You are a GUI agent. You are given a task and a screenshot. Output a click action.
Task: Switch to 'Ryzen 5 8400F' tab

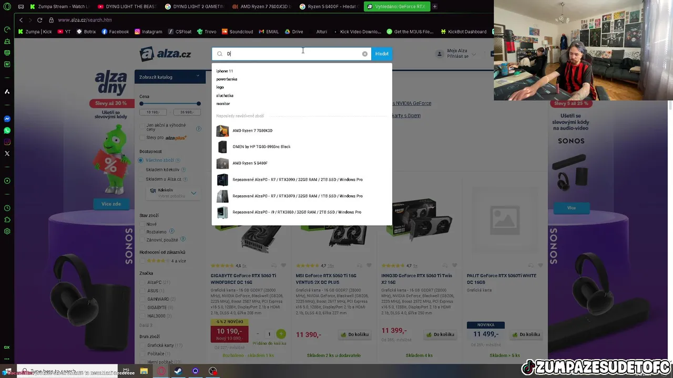[x=330, y=6]
